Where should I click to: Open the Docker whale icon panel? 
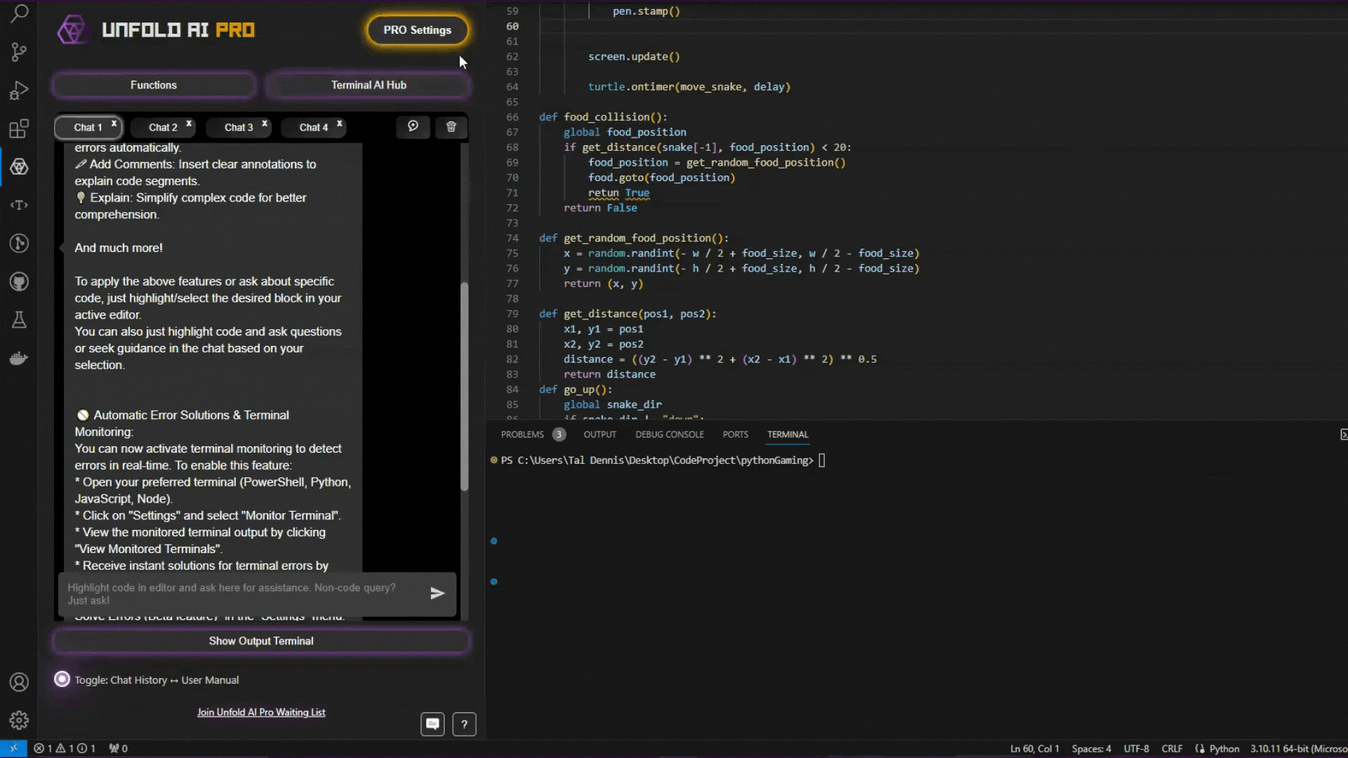[19, 359]
